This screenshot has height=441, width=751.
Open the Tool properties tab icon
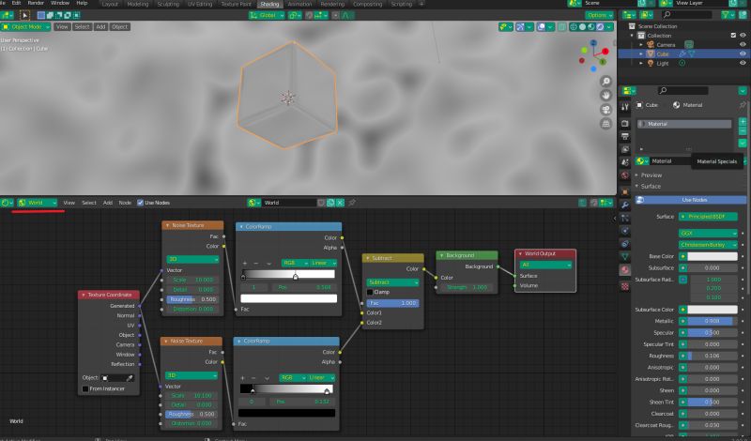pyautogui.click(x=624, y=107)
